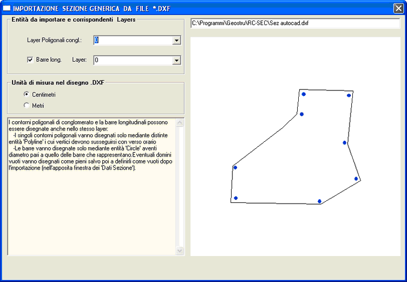
Task: Click the instructions scrollbar up arrow
Action: click(x=180, y=122)
